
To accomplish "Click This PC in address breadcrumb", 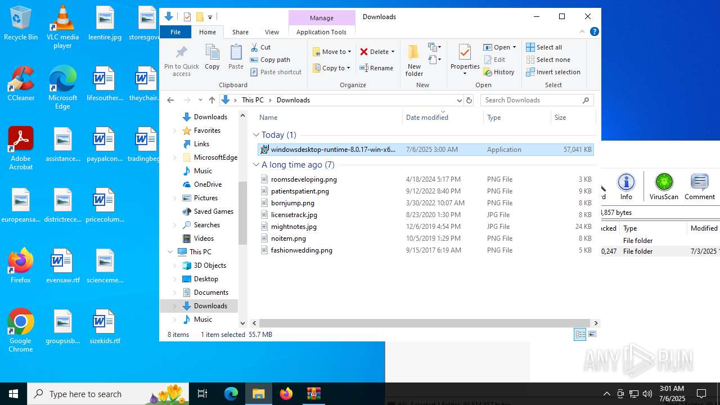I will (253, 100).
